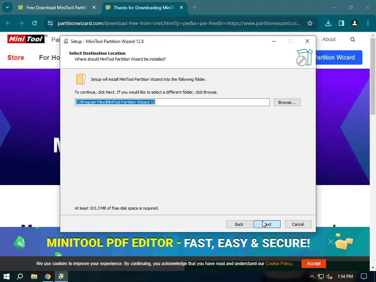
Task: Restore down the Chrome window
Action: (x=351, y=7)
